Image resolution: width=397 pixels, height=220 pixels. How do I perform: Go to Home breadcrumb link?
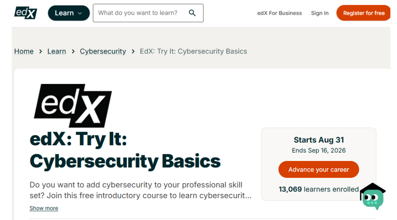click(x=24, y=51)
